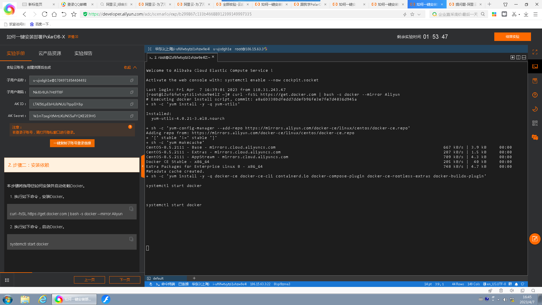Copy the 子用户名称 value
Screen dimensions: 542x305
click(x=132, y=80)
